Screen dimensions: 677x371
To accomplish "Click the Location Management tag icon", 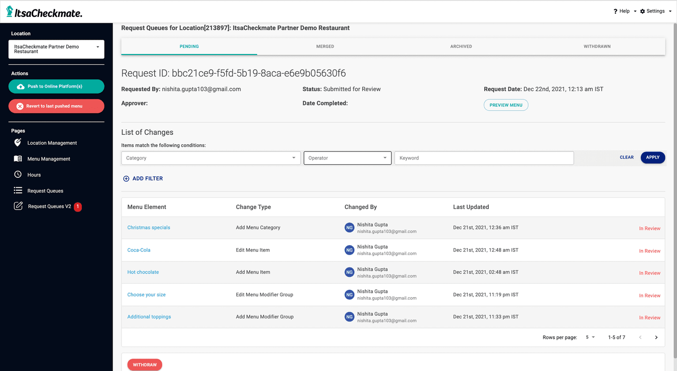I will pos(18,143).
